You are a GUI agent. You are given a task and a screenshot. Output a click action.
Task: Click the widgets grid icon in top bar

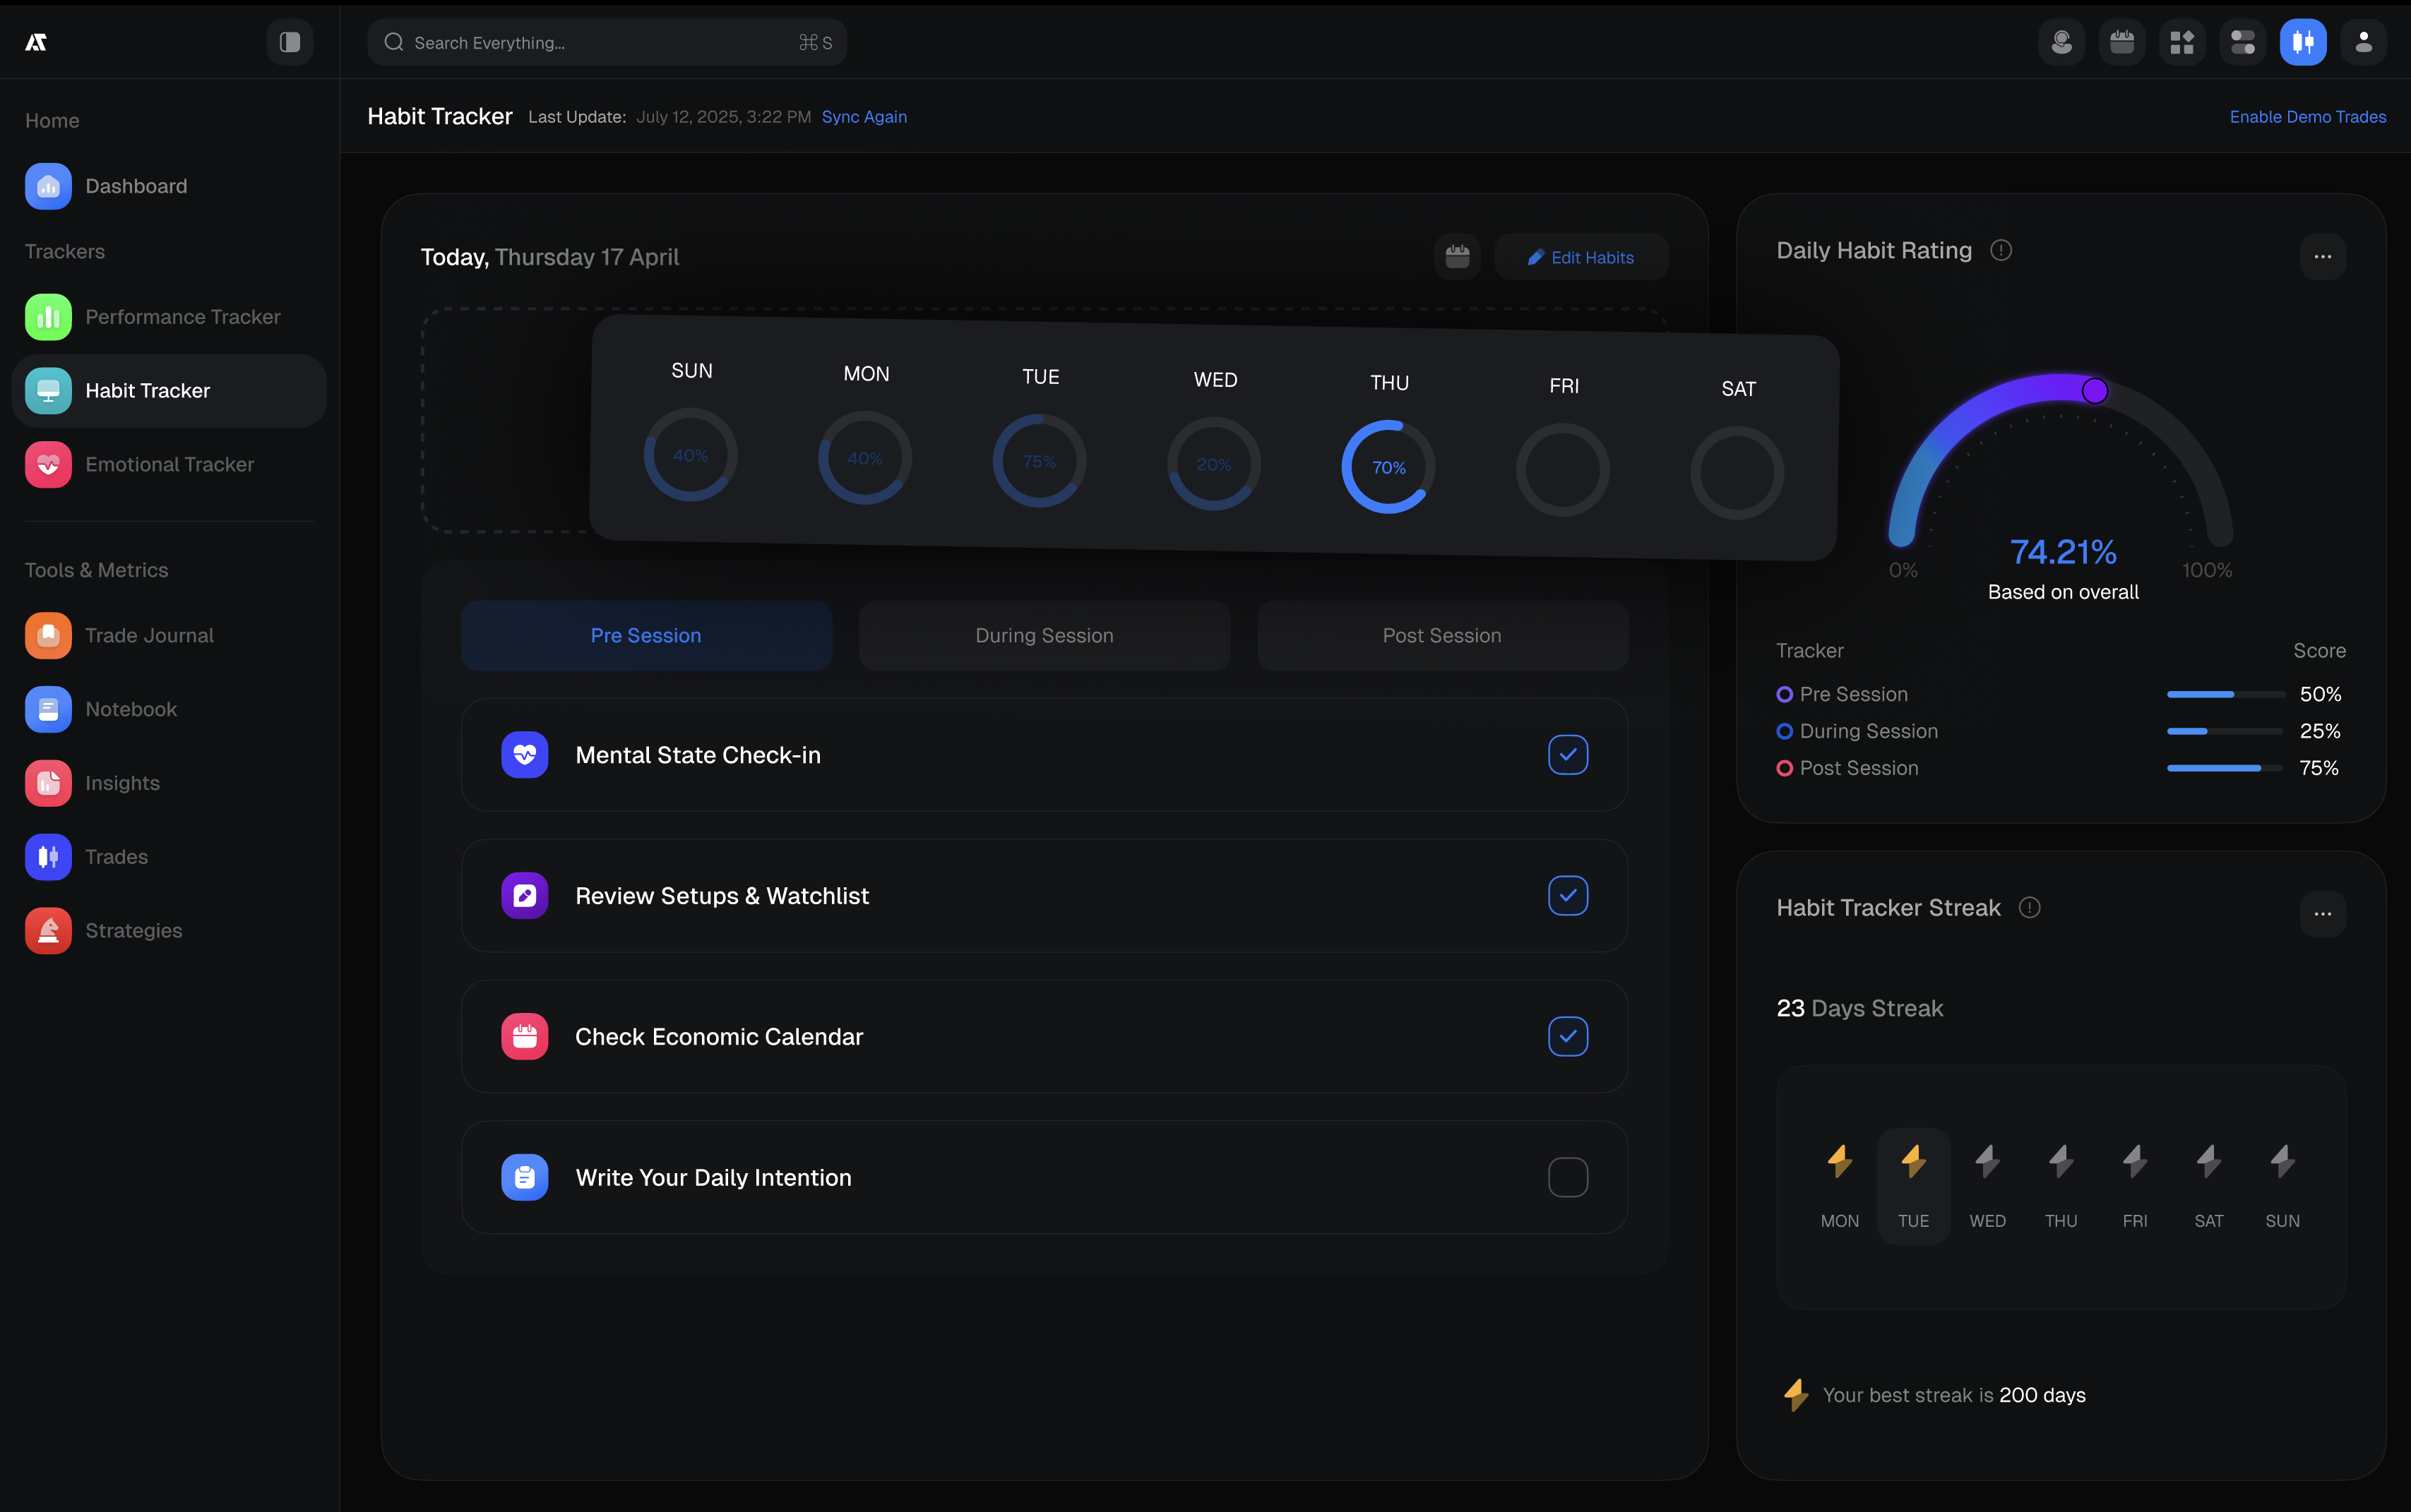tap(2182, 42)
